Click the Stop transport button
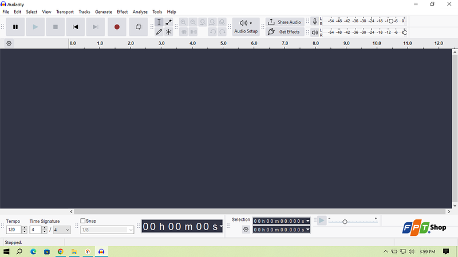Image resolution: width=458 pixels, height=257 pixels. tap(55, 27)
